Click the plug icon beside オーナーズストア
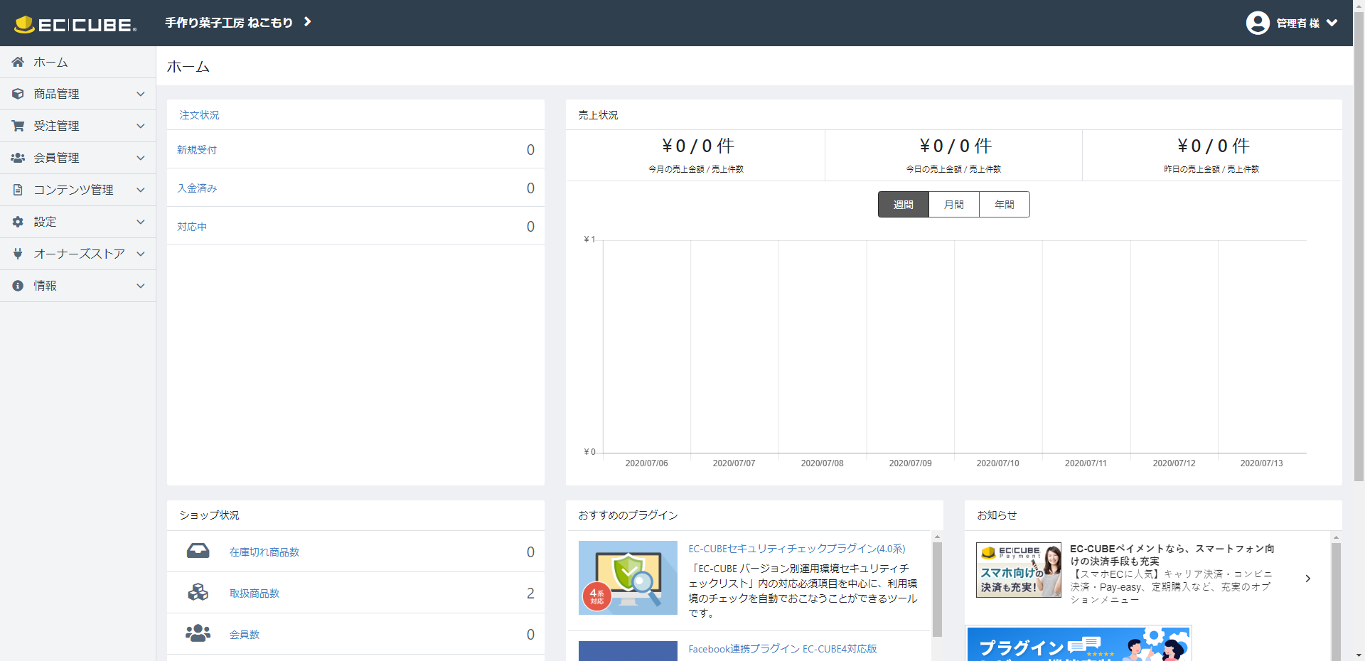This screenshot has width=1365, height=661. (18, 254)
